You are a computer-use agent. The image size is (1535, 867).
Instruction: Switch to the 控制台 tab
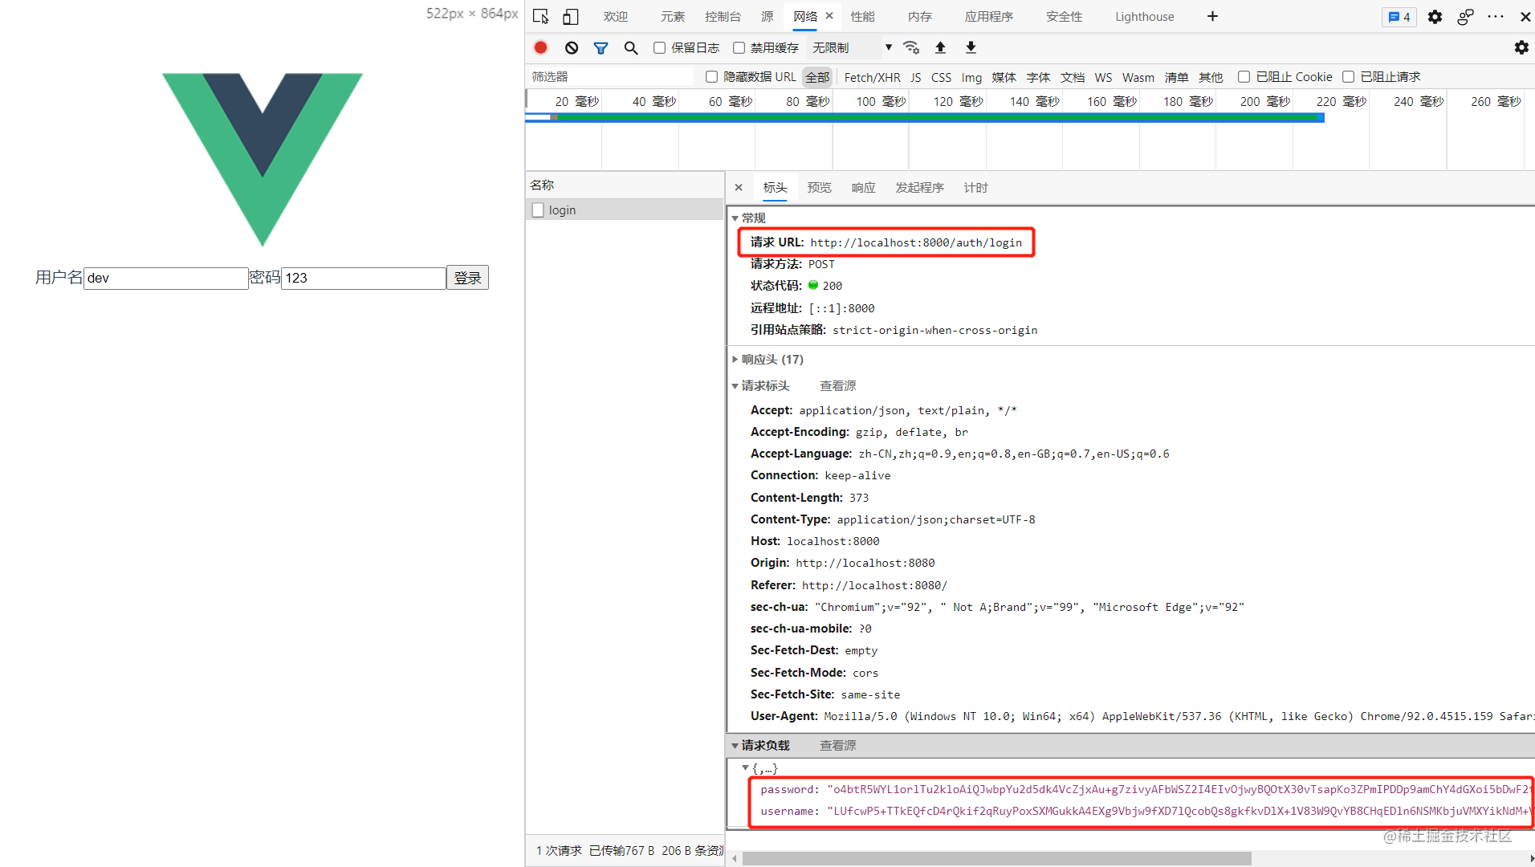pyautogui.click(x=723, y=17)
